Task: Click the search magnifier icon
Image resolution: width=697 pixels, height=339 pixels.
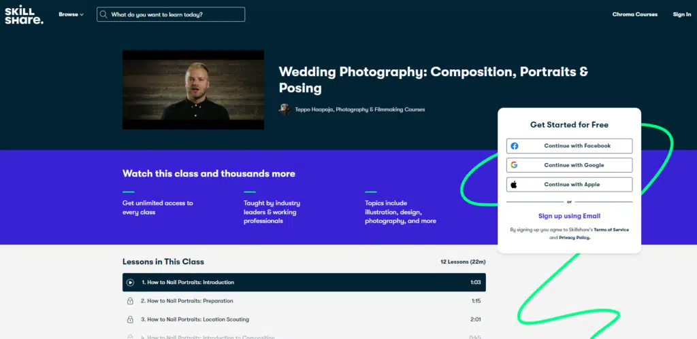Action: pos(103,14)
